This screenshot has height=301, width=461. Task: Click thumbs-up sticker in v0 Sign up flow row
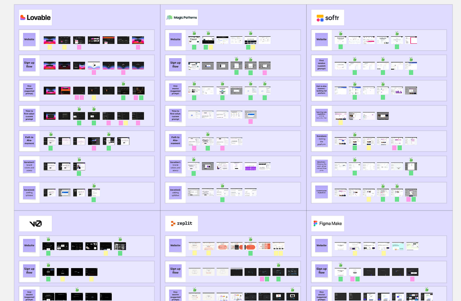pos(48,265)
